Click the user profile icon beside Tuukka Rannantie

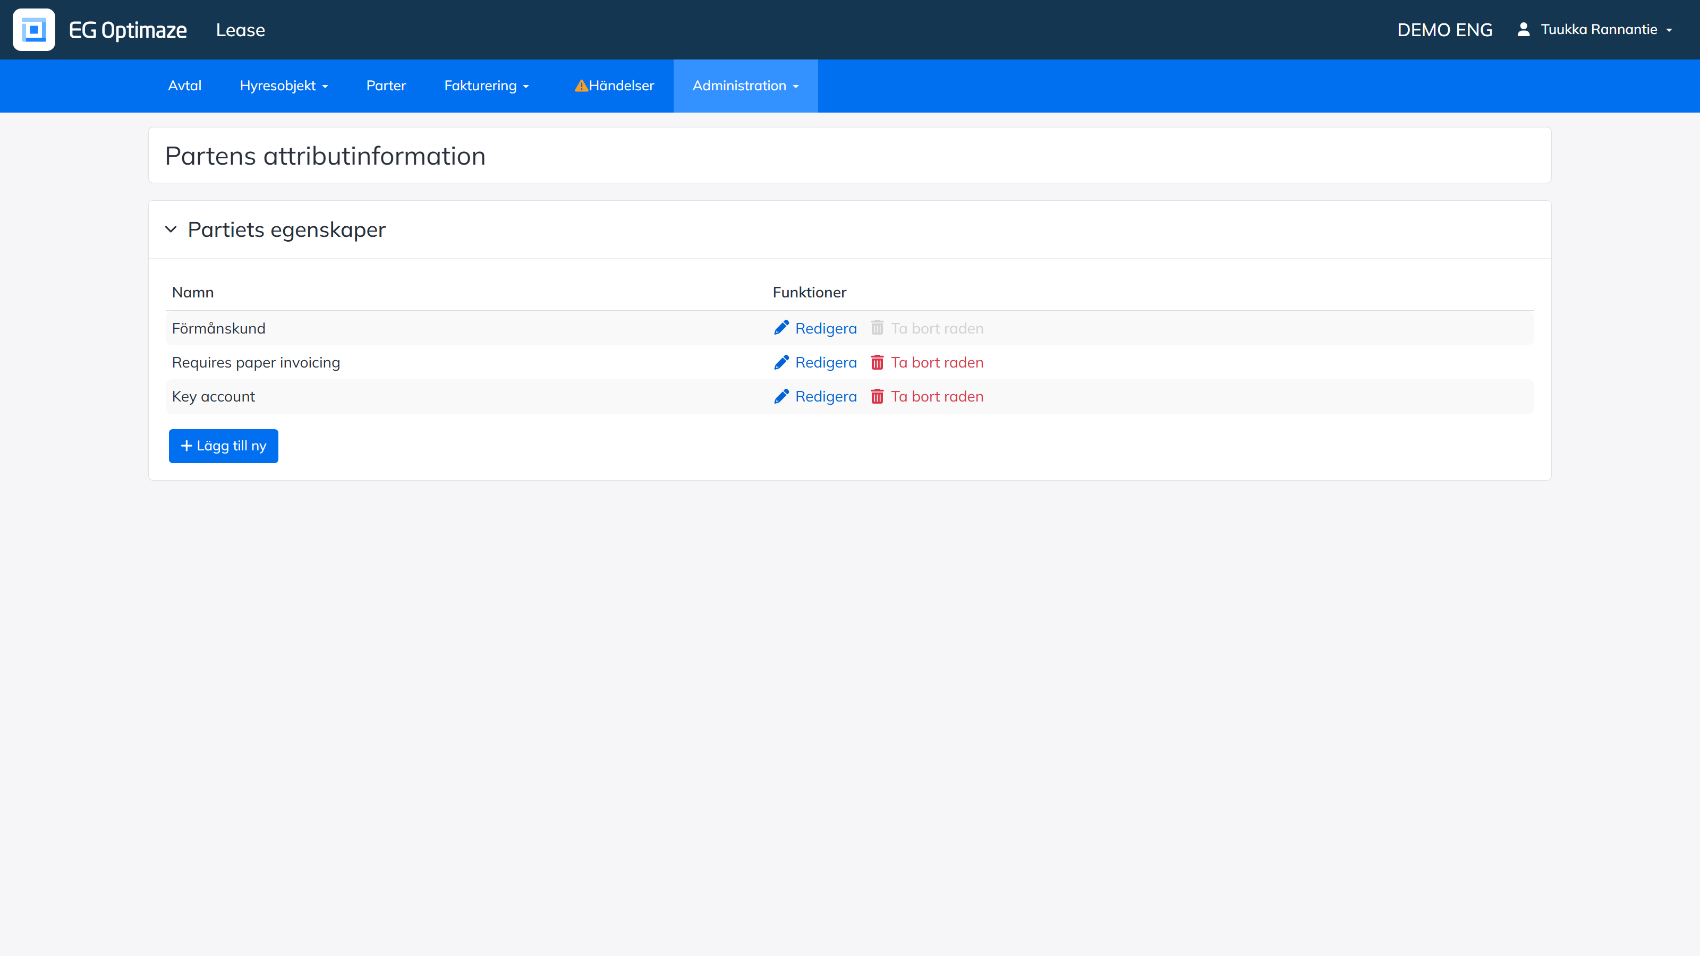[1523, 30]
